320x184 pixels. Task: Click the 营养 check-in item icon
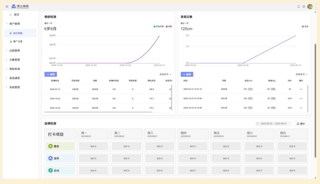click(x=50, y=158)
